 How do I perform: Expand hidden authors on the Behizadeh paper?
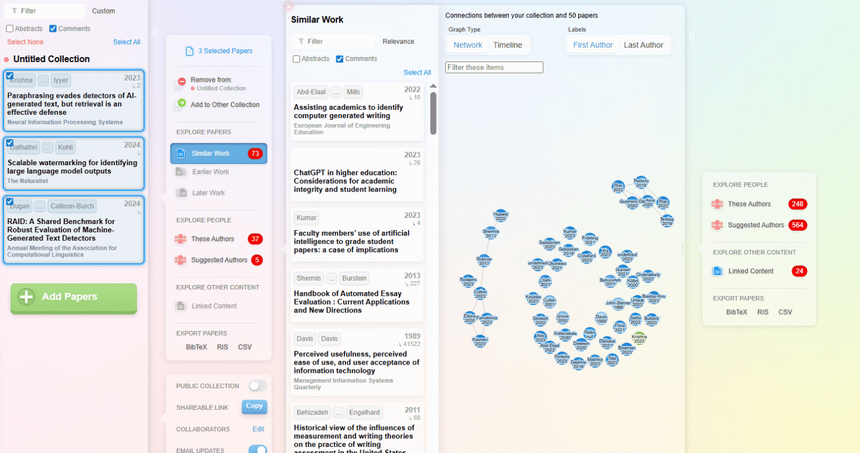[x=338, y=412]
